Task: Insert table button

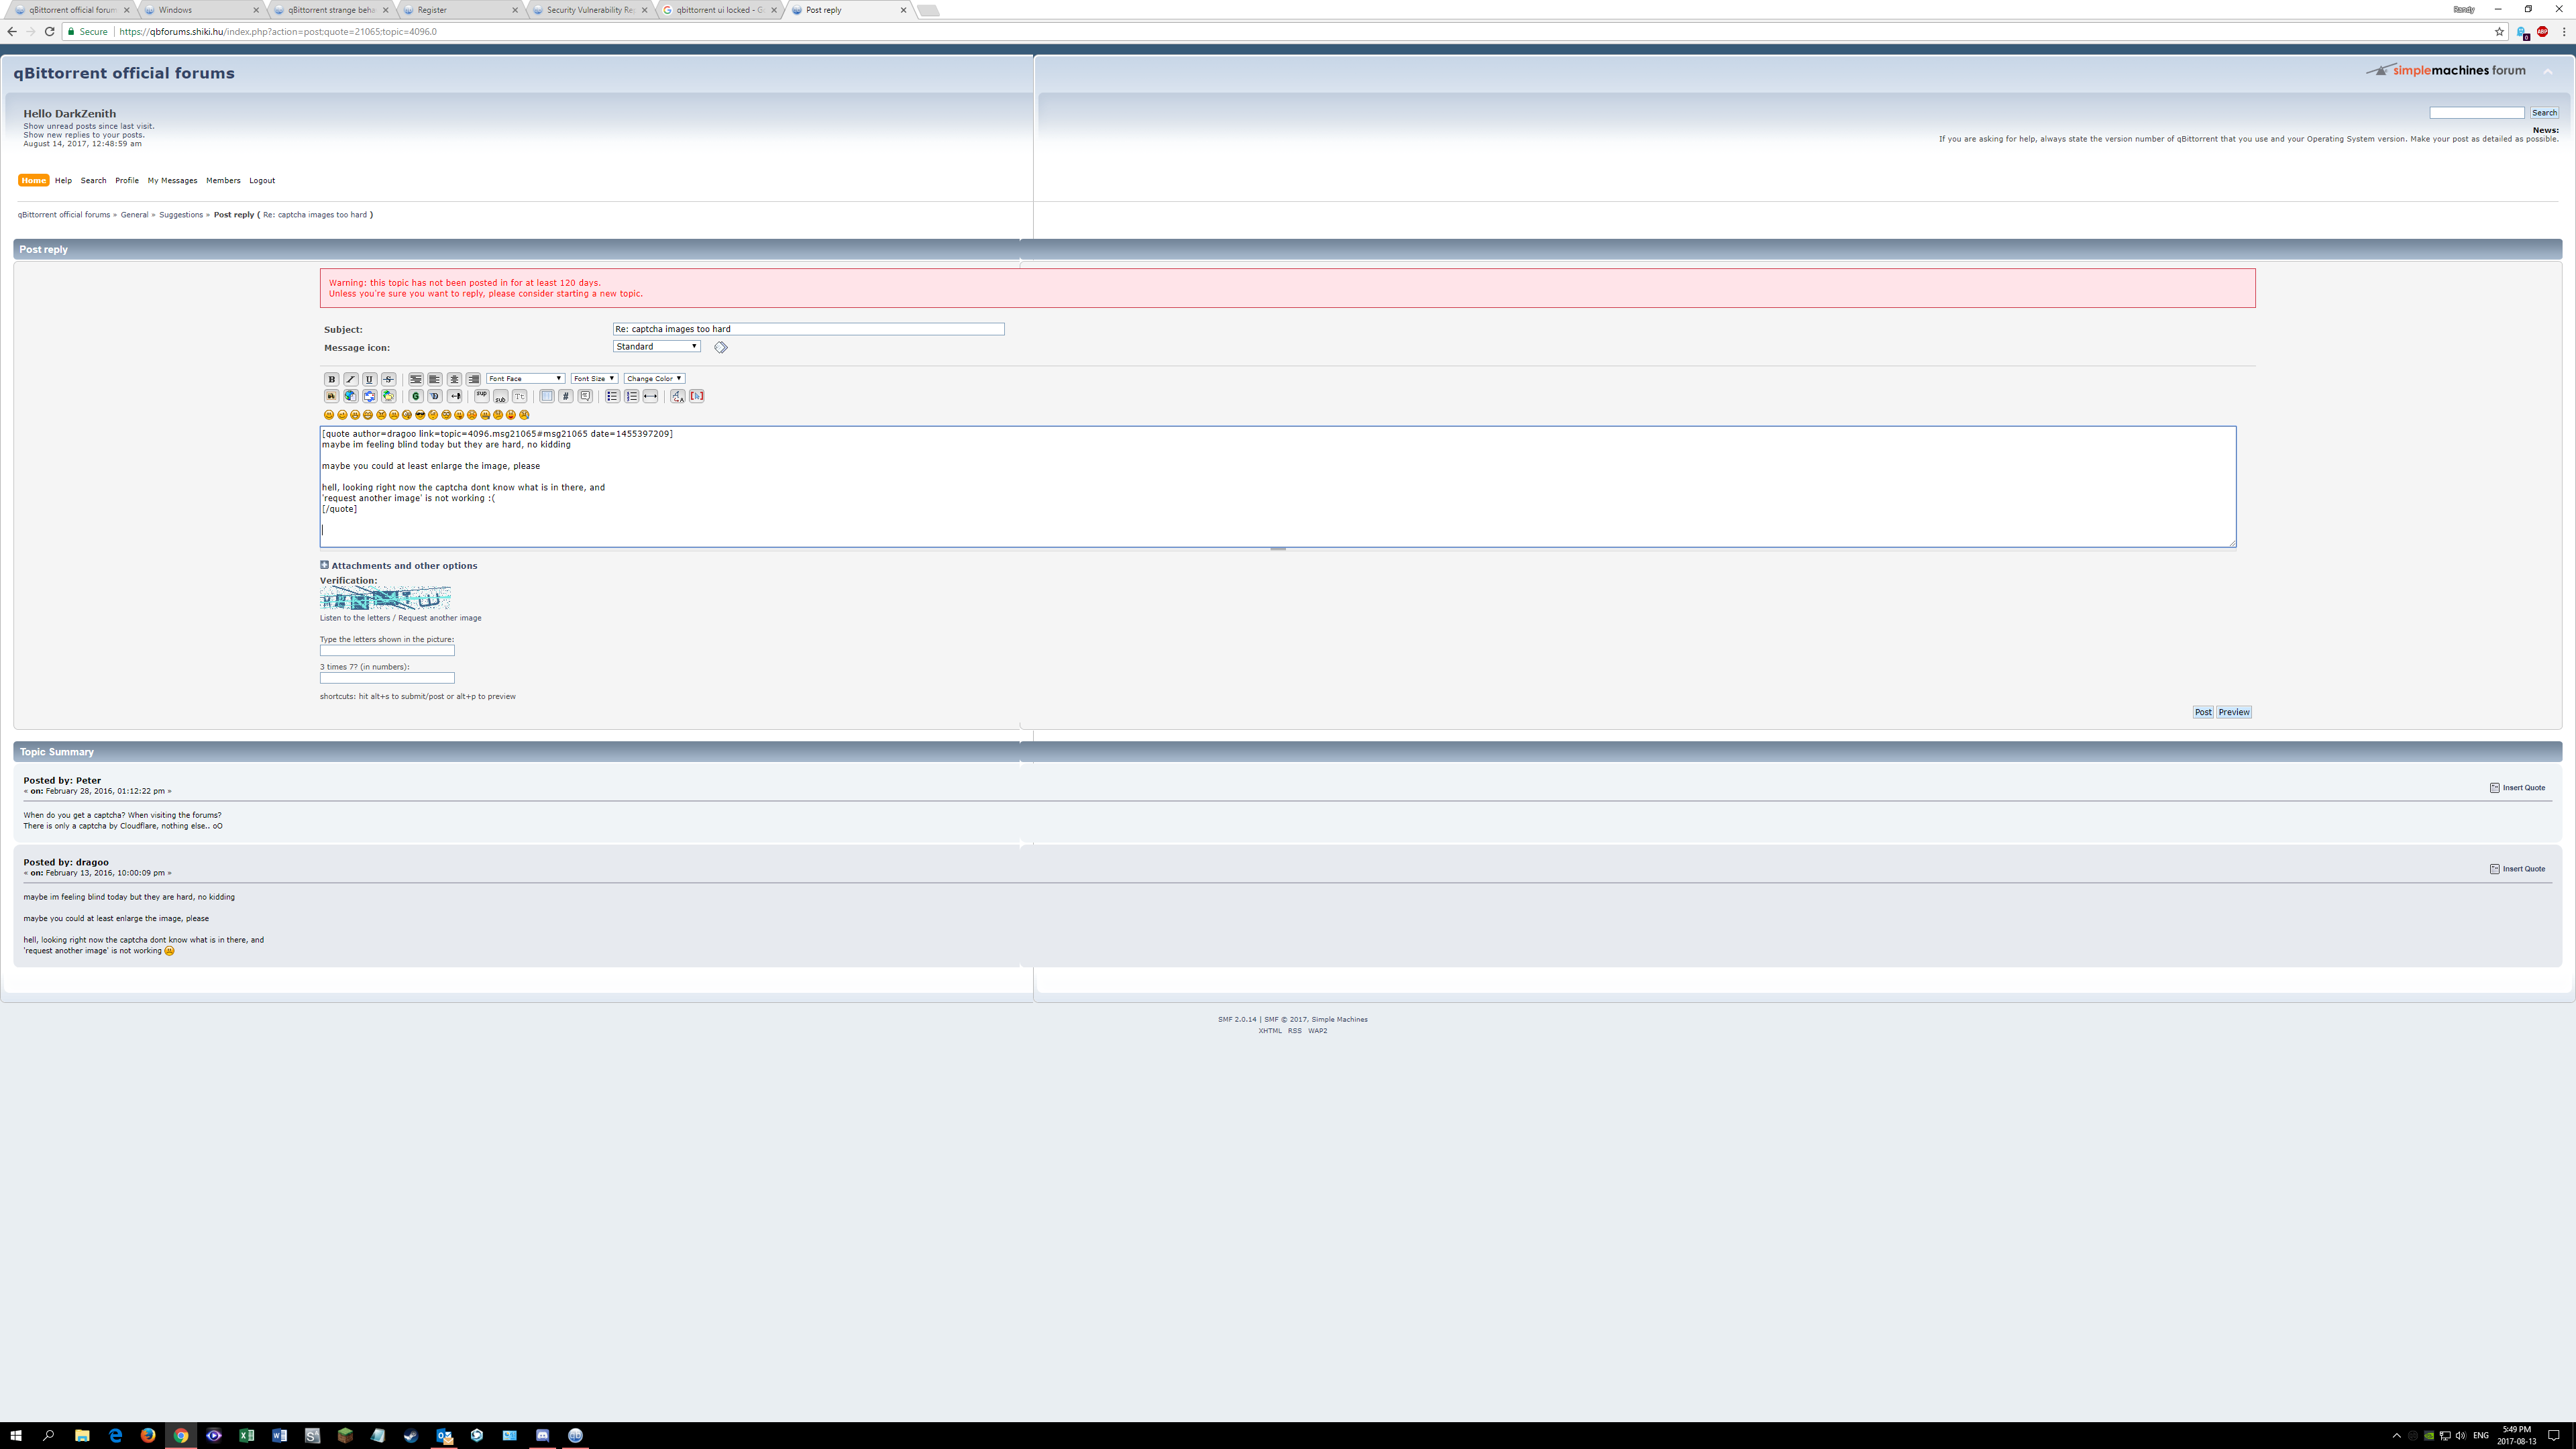Action: click(x=547, y=396)
